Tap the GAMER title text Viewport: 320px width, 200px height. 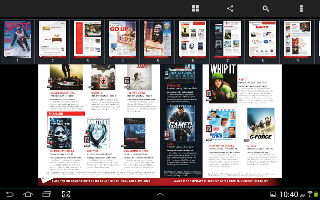tap(170, 144)
